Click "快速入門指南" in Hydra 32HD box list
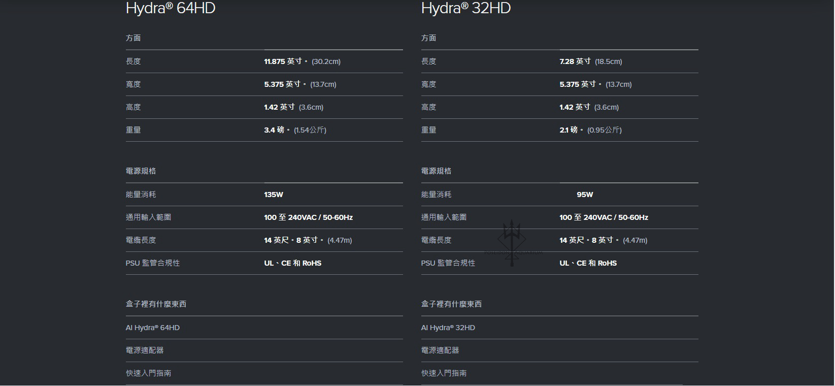 click(x=444, y=373)
